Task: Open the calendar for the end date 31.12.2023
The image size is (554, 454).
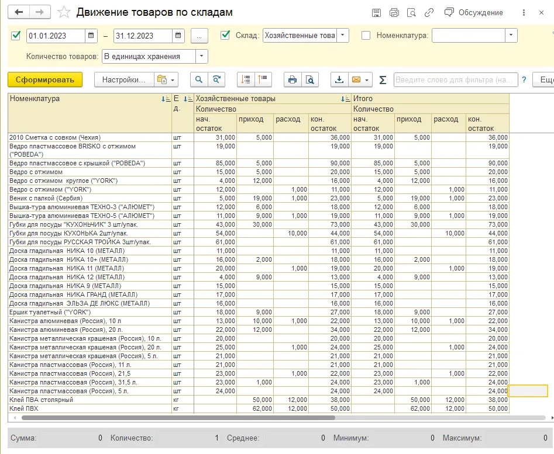Action: pyautogui.click(x=178, y=36)
